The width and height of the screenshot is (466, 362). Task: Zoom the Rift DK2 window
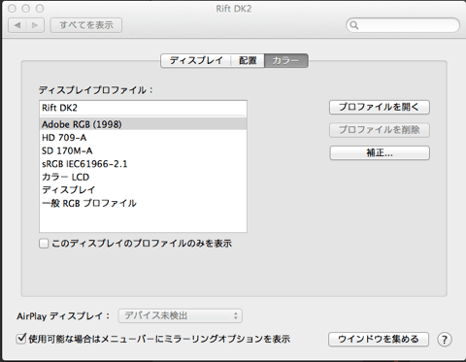pos(40,9)
